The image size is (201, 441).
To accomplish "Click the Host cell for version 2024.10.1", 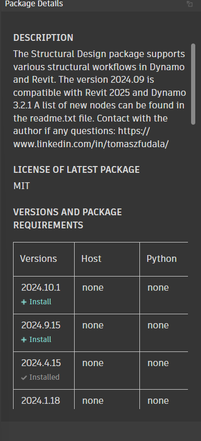I will click(x=107, y=295).
